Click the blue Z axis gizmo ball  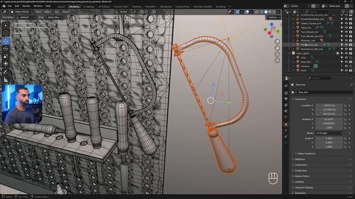(x=272, y=24)
